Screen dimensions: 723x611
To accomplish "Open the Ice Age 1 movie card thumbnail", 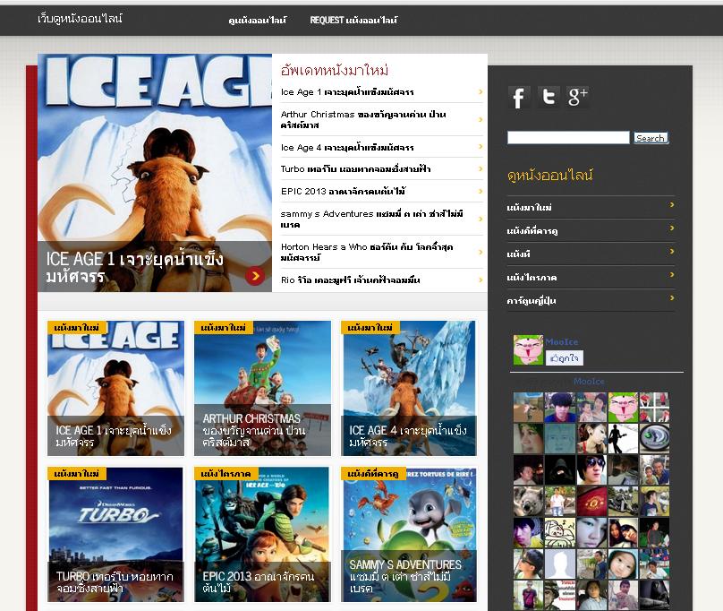I will (115, 389).
